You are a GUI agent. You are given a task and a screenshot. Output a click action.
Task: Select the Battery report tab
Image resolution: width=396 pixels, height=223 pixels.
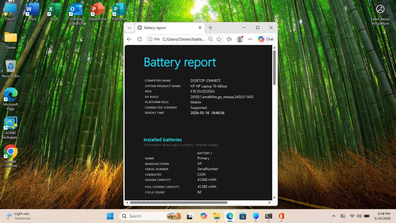(170, 28)
